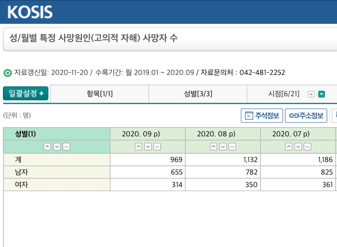Sort descending the 2020. 07 p) column
Screen dimensions: 337x247
click(x=298, y=147)
